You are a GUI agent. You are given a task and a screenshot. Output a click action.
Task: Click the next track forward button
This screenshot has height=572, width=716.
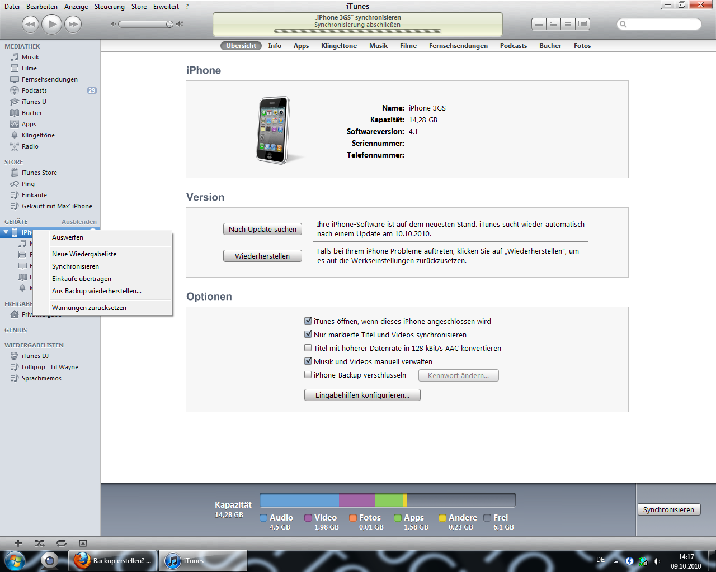[73, 24]
